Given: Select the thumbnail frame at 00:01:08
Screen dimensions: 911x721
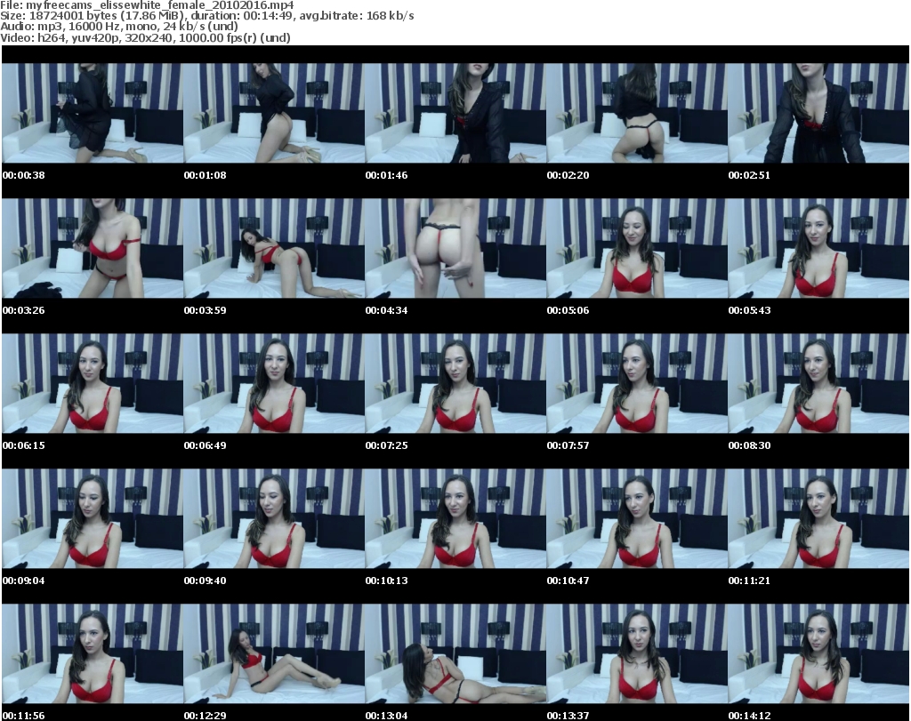Looking at the screenshot, I should click(274, 113).
